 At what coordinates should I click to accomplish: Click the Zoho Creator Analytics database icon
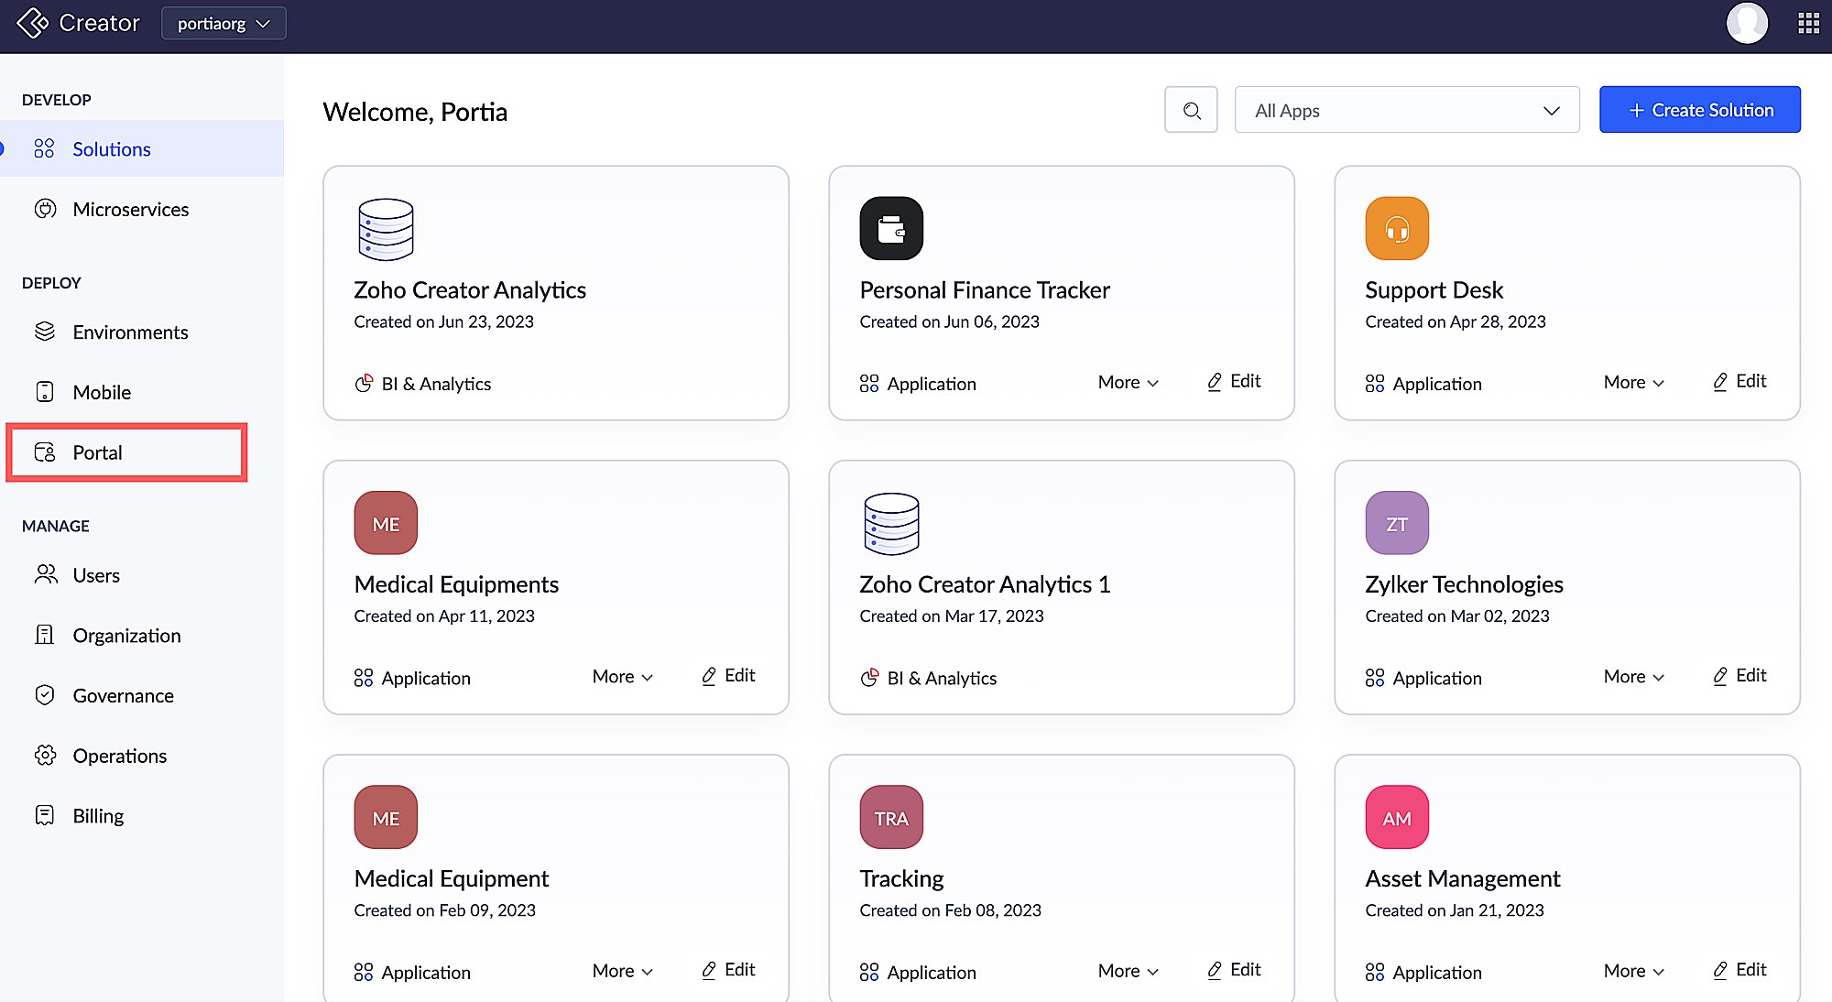[x=386, y=229]
